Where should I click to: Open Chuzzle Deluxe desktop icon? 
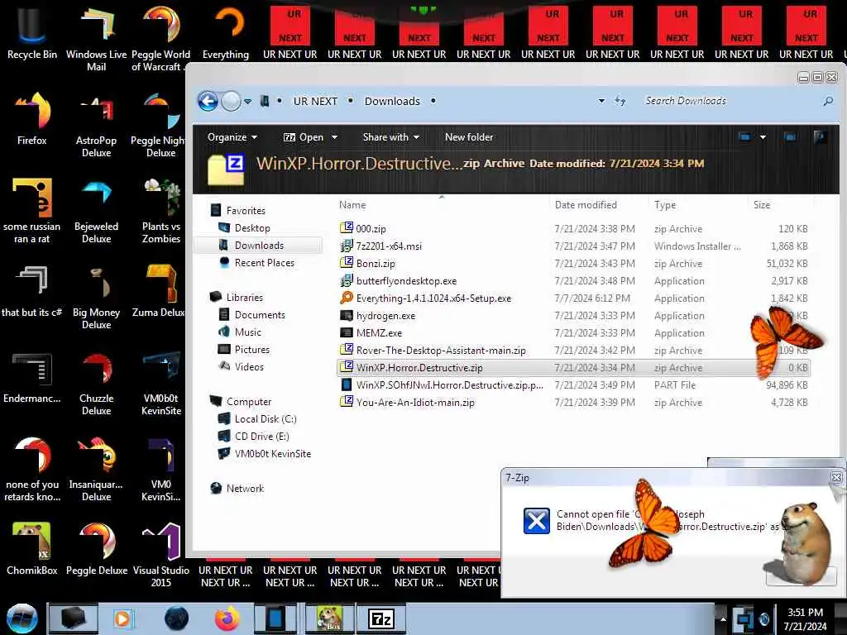(x=96, y=382)
